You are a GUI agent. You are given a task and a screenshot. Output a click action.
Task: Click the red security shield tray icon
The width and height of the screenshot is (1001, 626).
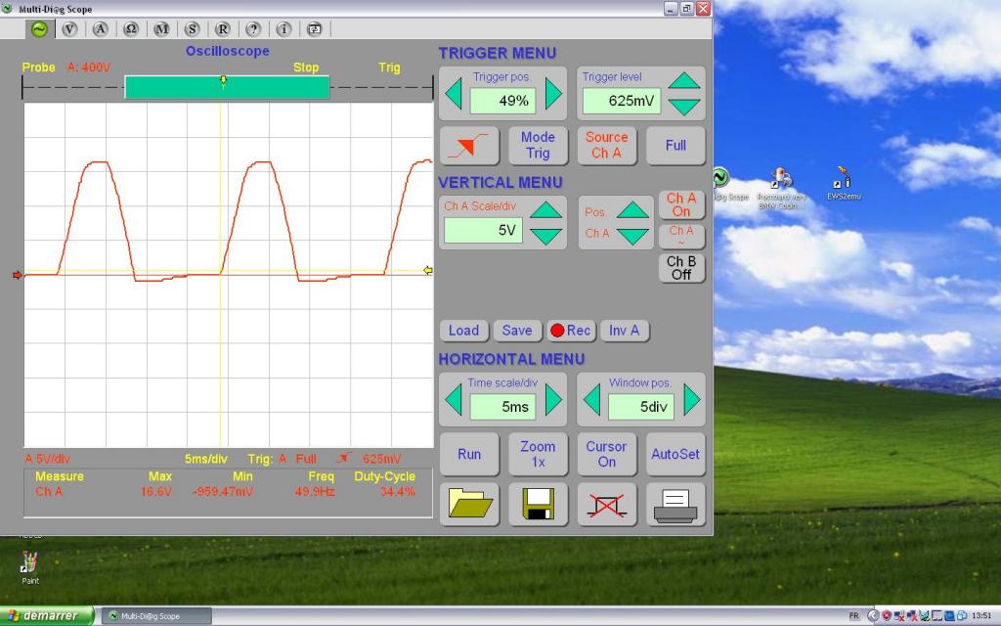coord(886,616)
